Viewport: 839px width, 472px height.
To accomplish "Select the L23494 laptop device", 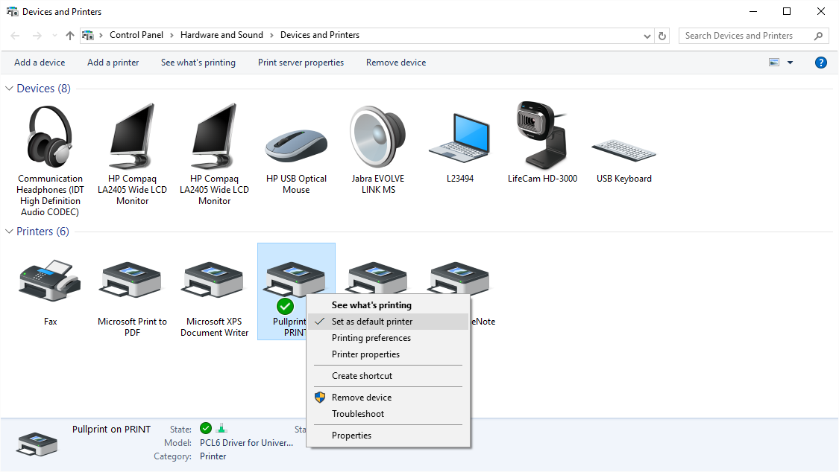I will (x=460, y=138).
